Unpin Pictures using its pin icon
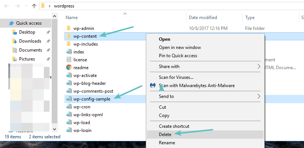 48,59
